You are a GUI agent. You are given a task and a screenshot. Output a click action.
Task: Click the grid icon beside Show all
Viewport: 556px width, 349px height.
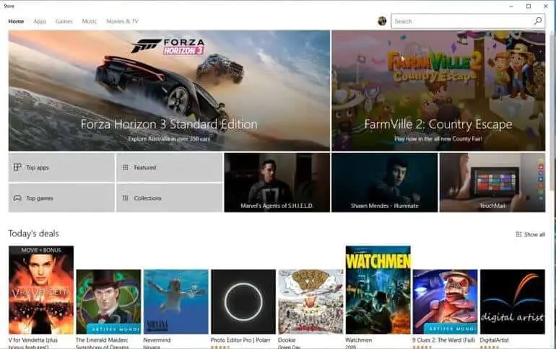coord(518,234)
